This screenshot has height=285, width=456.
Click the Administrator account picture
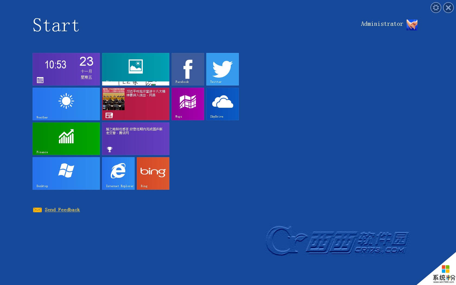coord(412,25)
